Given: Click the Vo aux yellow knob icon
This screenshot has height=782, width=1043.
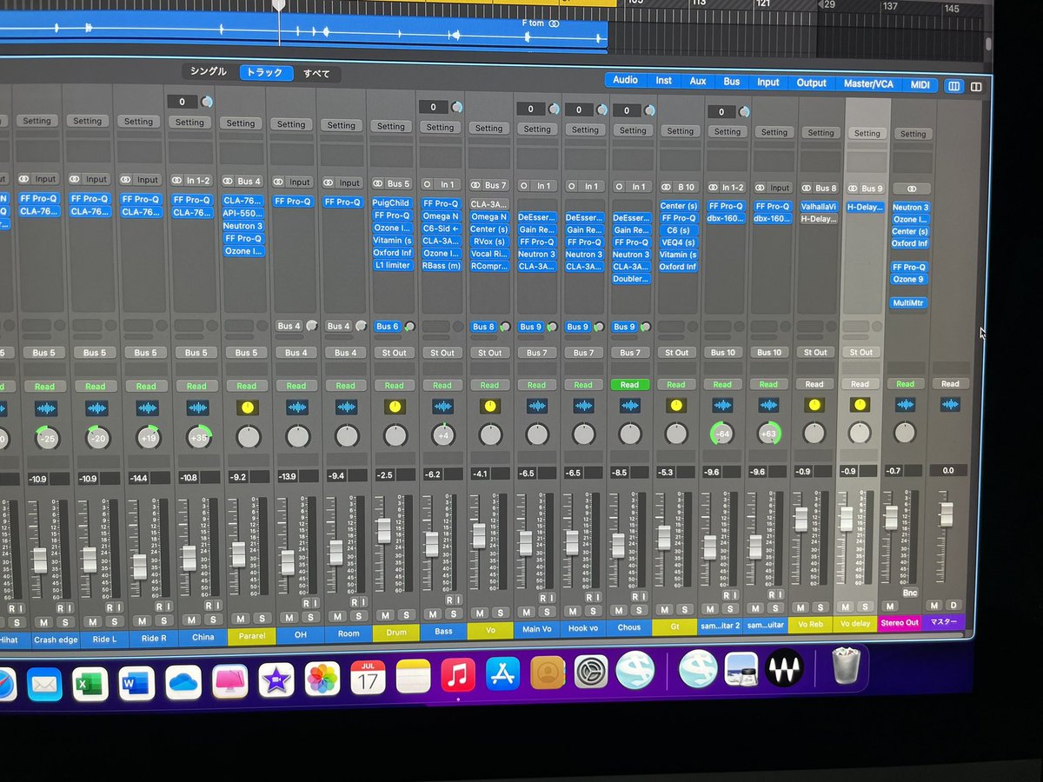Looking at the screenshot, I should point(490,407).
